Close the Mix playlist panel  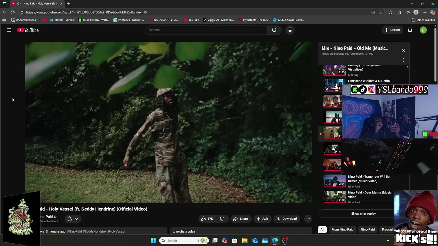click(x=403, y=50)
